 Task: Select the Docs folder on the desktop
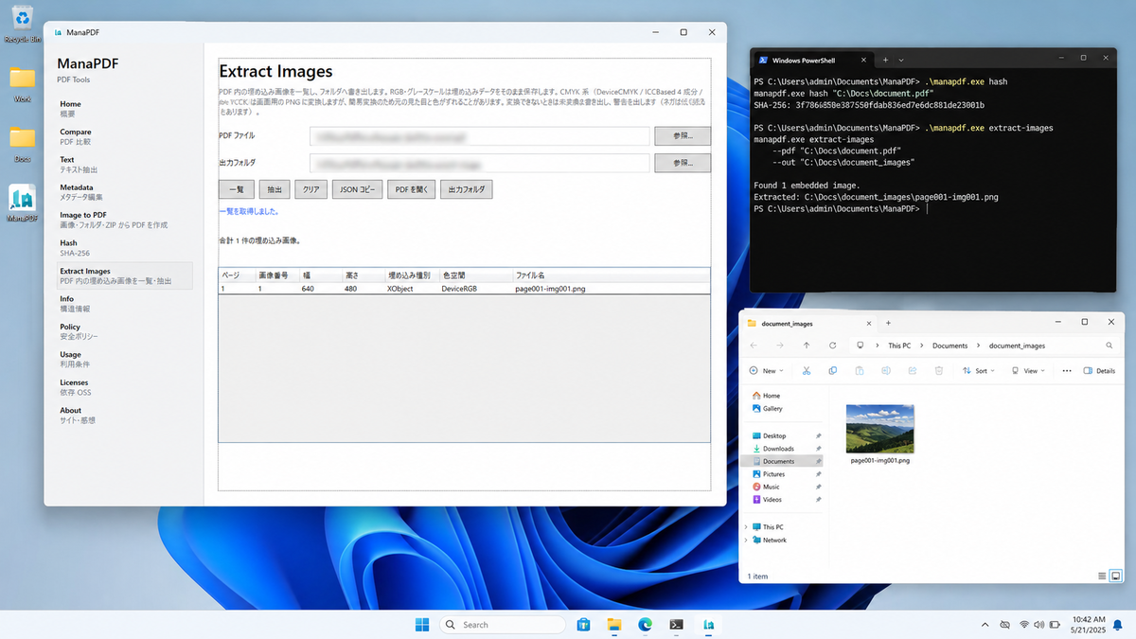pos(22,143)
